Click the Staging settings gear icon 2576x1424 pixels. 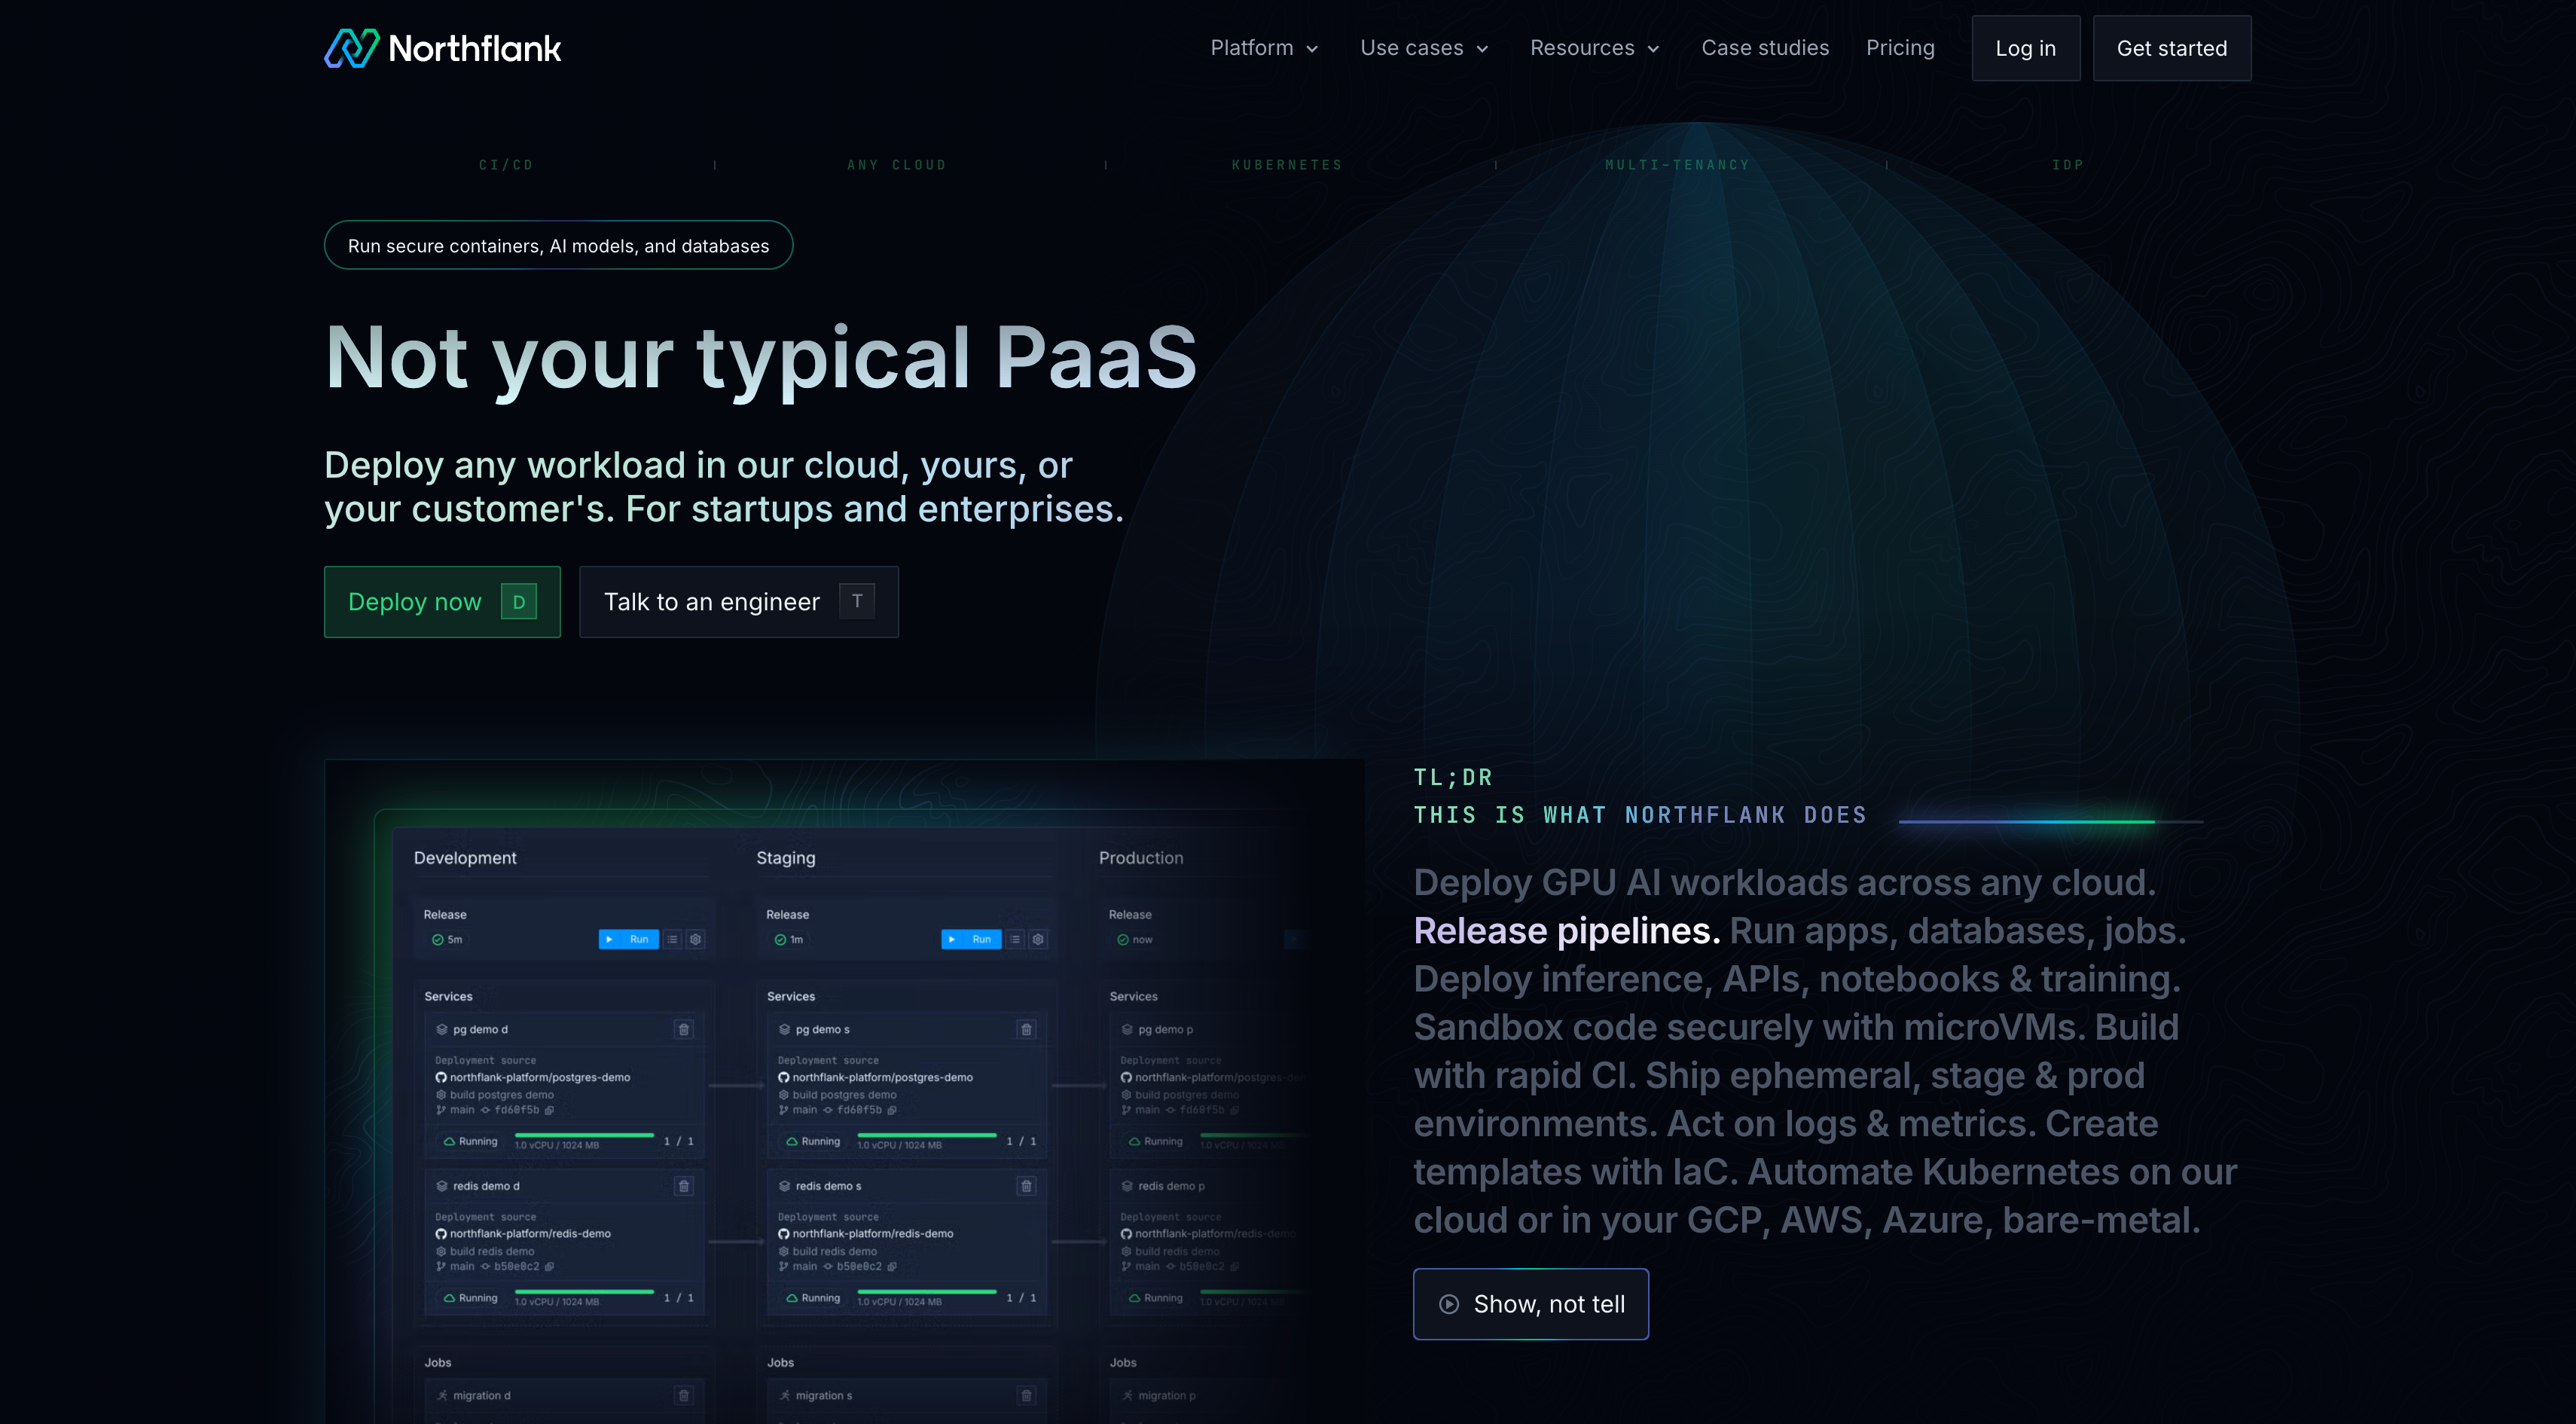coord(1038,939)
